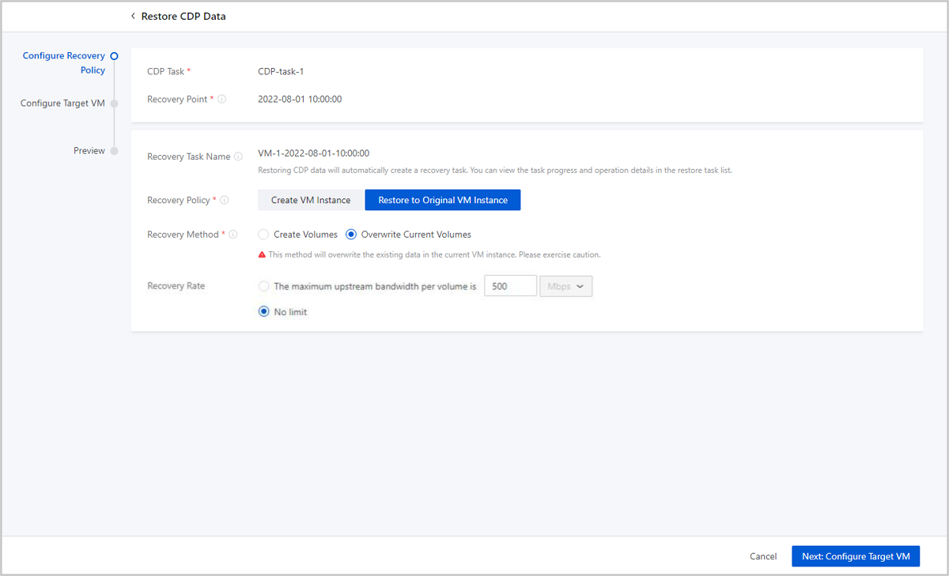Screen dimensions: 949x576
Task: Open the Mbps unit dropdown
Action: pos(565,287)
